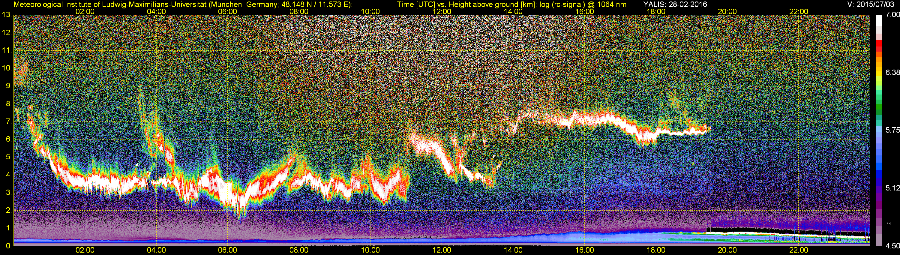This screenshot has width=900, height=255.
Task: Click the 7.00 value on the color scale
Action: (892, 15)
